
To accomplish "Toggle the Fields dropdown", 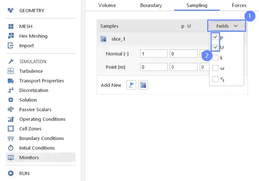I will tap(227, 26).
